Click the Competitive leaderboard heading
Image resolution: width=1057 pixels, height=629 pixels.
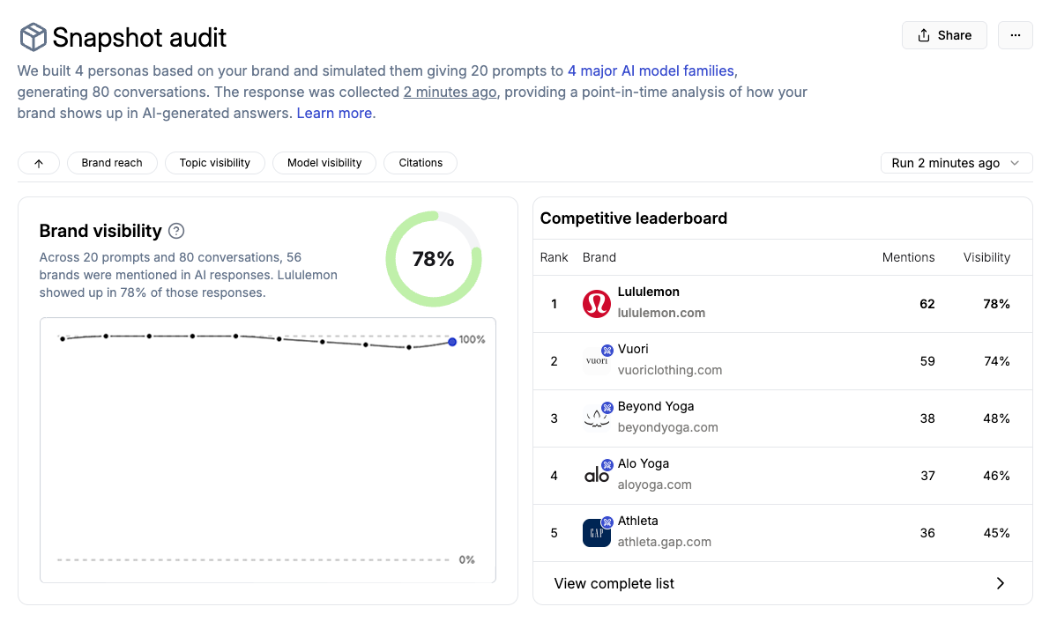point(634,218)
